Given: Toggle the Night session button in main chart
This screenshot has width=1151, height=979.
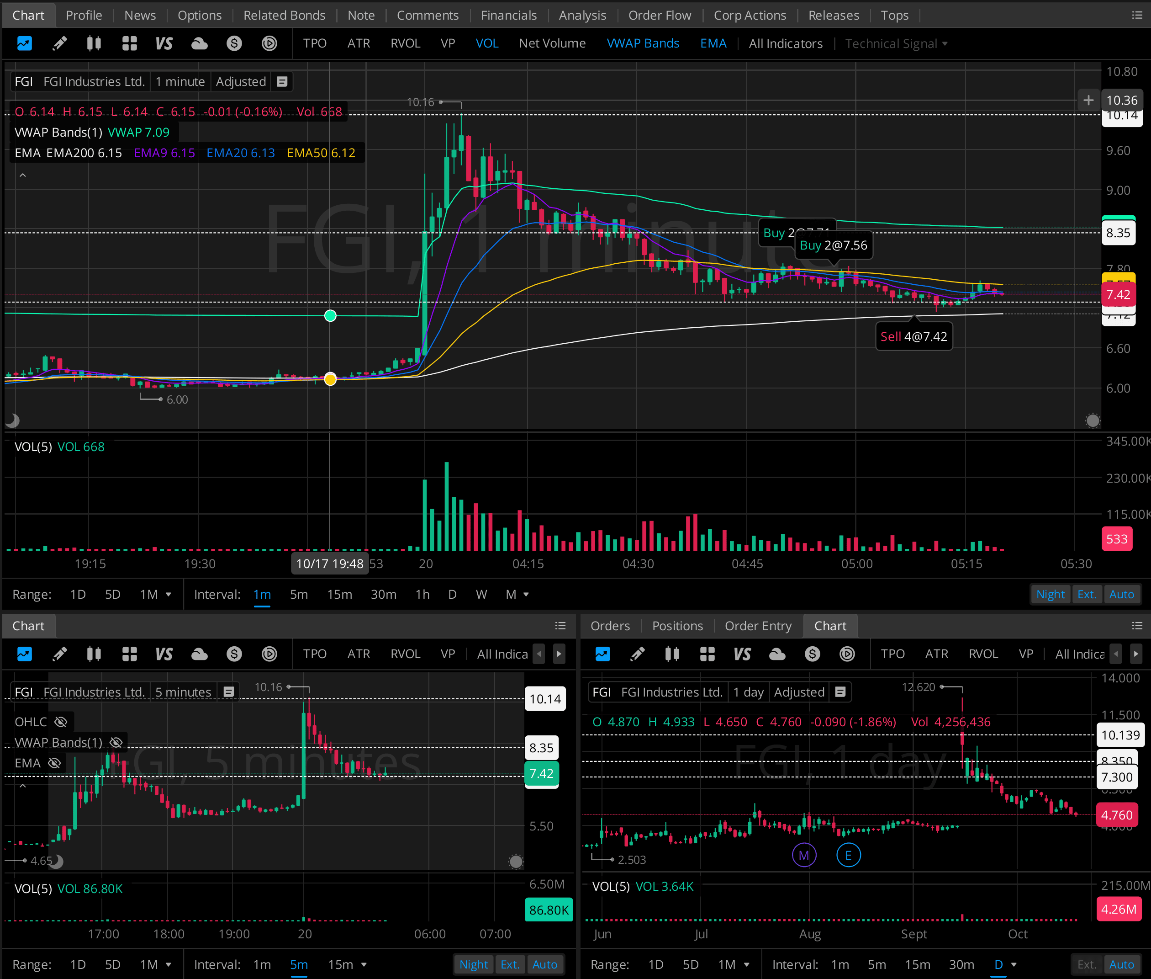Looking at the screenshot, I should coord(1050,594).
